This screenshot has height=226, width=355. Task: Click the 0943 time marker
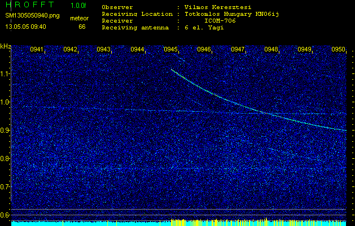103,50
